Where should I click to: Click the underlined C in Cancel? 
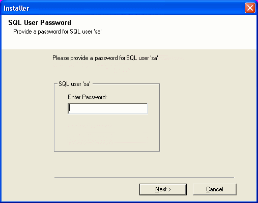(208, 189)
